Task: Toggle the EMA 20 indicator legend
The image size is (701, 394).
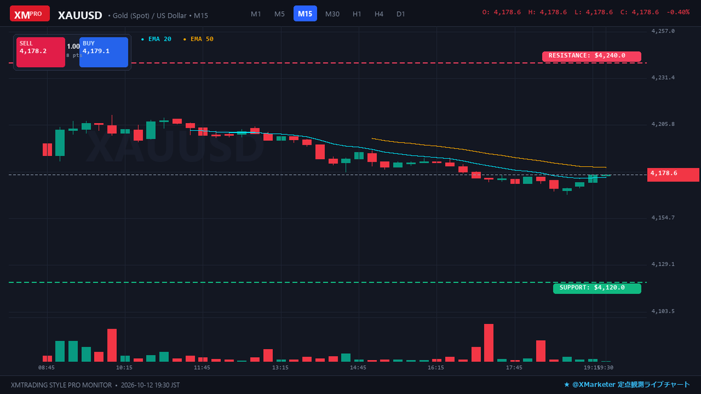Action: click(x=157, y=39)
